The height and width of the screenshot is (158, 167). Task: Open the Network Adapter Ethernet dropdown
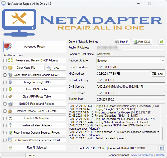131,61
